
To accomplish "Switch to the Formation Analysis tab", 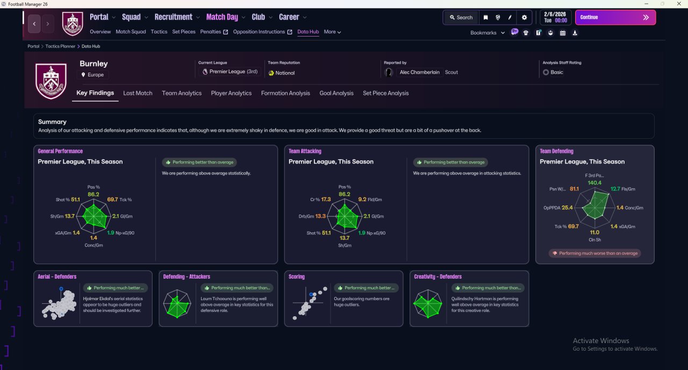I will click(285, 93).
